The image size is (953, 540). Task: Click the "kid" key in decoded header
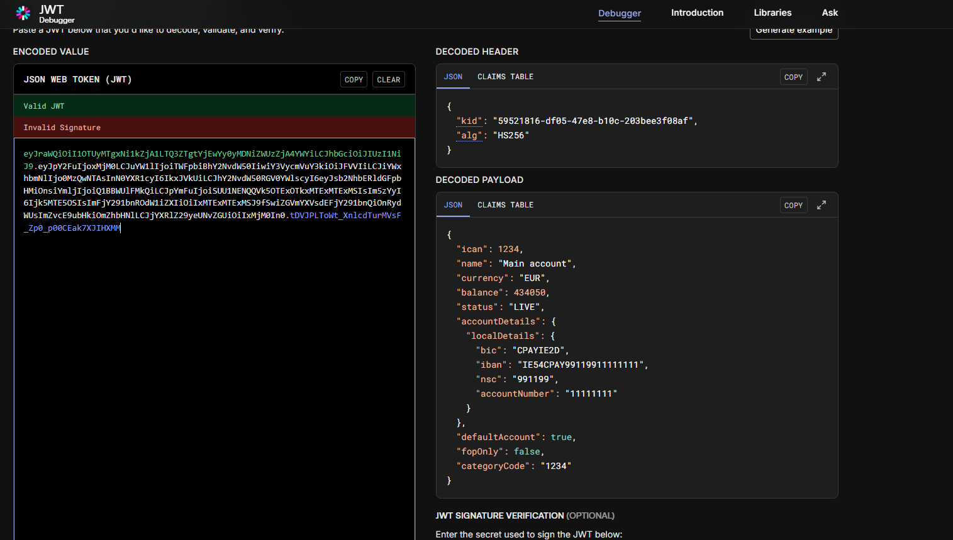click(469, 121)
